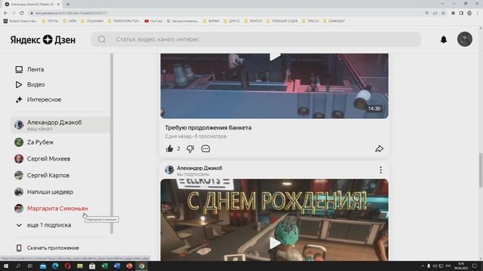Open Windows notification center
This screenshot has width=483, height=271.
(x=475, y=266)
